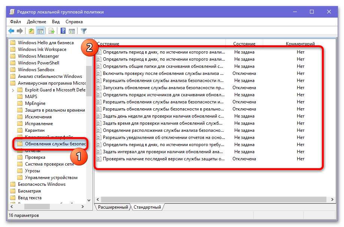Click policy icon for Проверять наличие последней версии

coord(99,159)
